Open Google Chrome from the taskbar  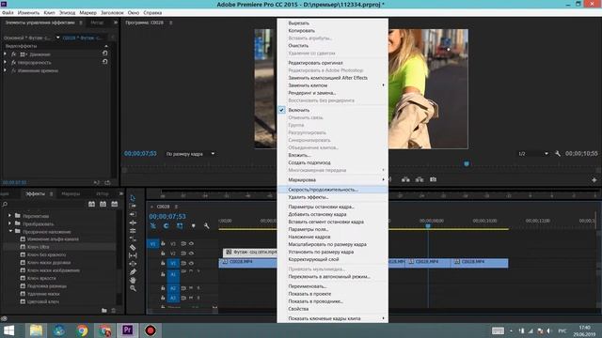(82, 330)
